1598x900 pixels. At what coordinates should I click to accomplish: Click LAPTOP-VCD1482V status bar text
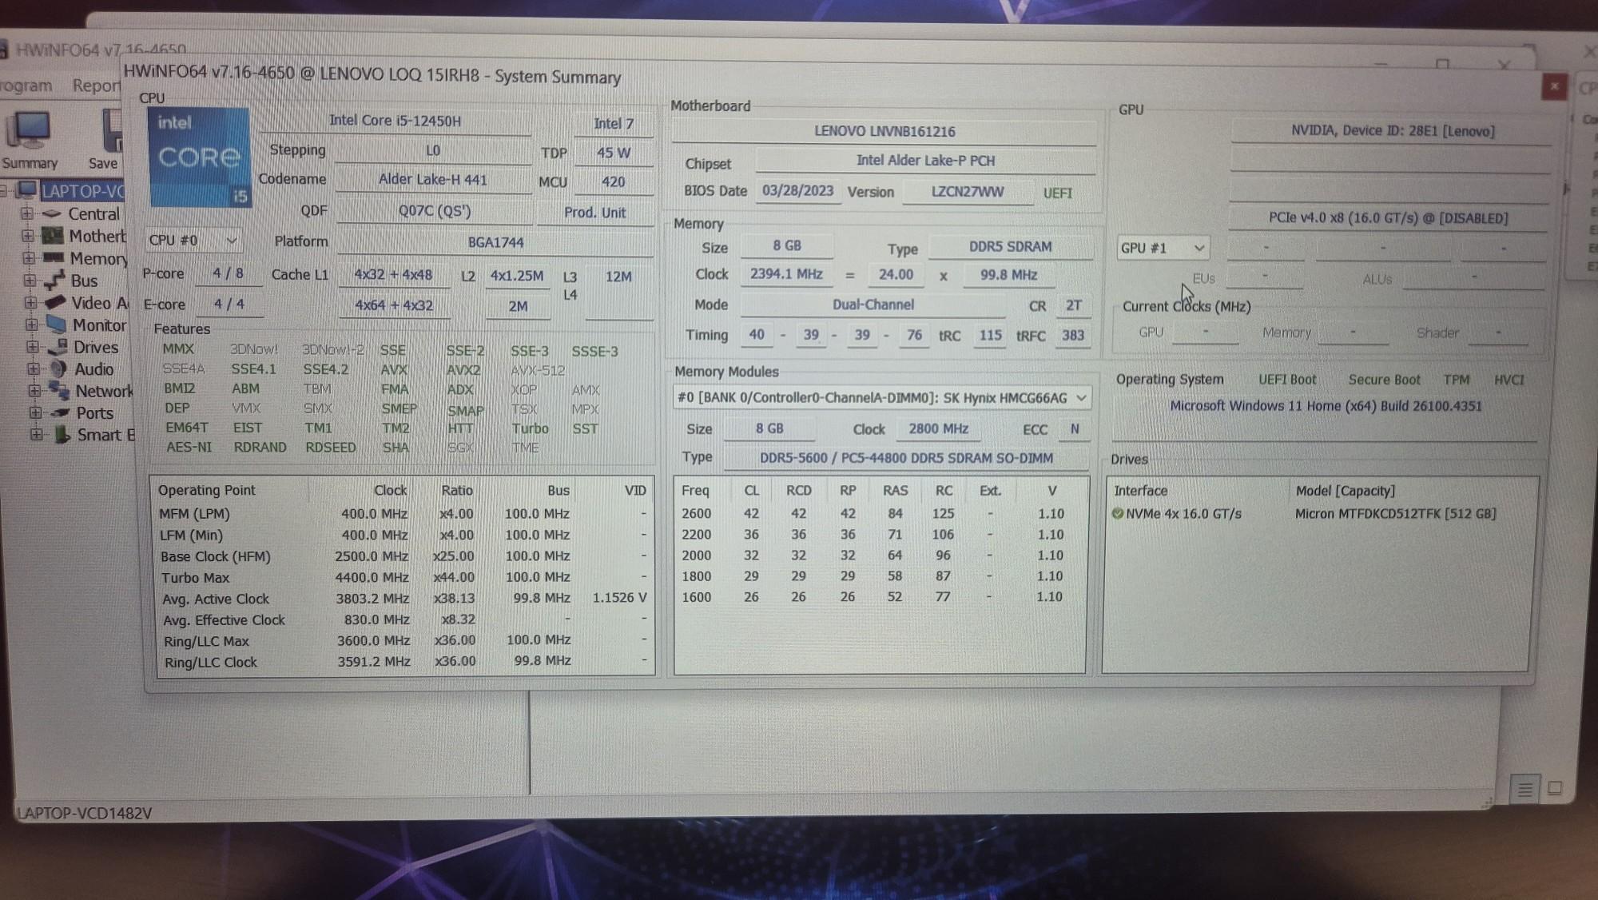click(x=85, y=813)
